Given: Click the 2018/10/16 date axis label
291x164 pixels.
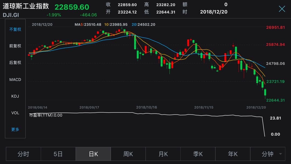Looking at the screenshot, I should click(147, 107).
